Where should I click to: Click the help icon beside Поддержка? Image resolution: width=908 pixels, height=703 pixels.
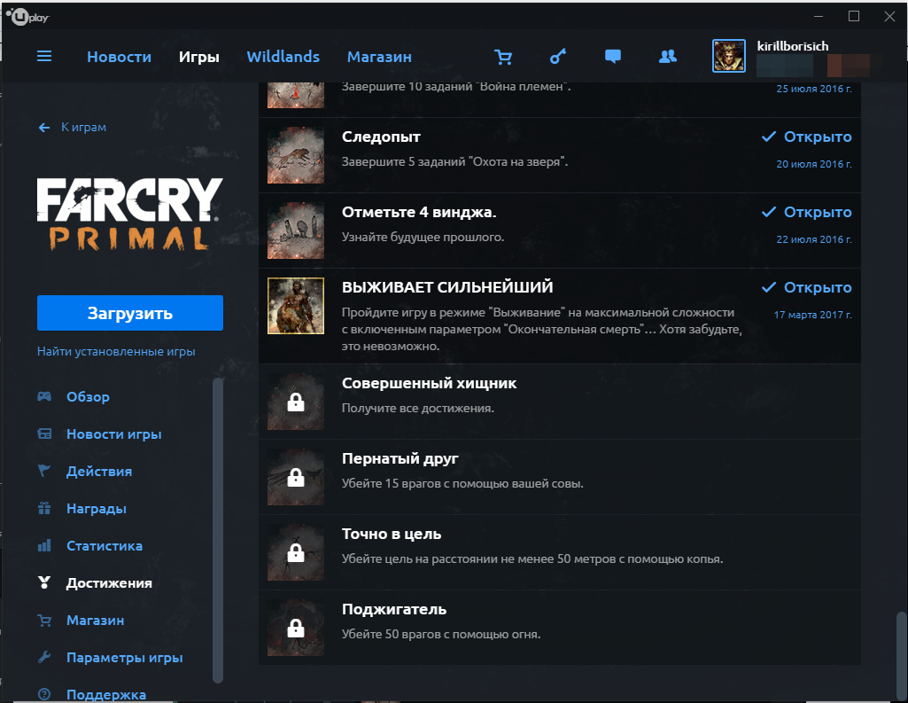[x=44, y=694]
